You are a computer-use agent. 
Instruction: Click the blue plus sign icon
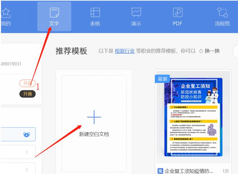(94, 117)
